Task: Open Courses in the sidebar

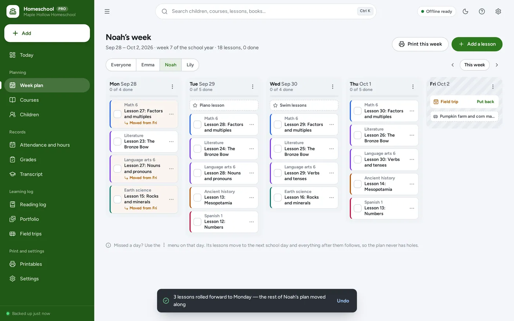Action: [47, 100]
